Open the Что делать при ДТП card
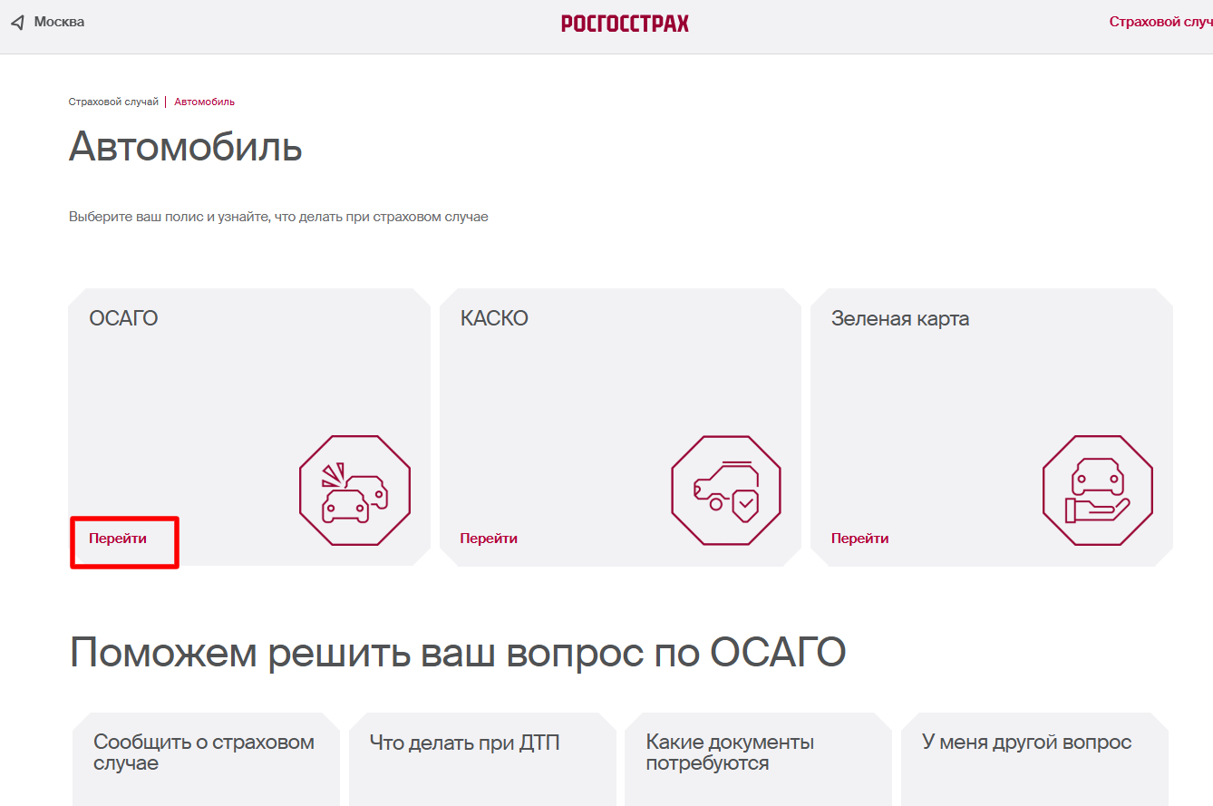Viewport: 1213px width, 806px height. [464, 743]
